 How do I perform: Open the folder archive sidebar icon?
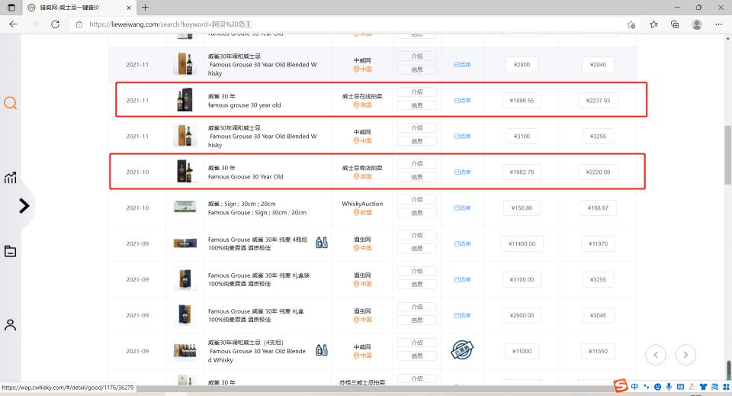pos(11,251)
